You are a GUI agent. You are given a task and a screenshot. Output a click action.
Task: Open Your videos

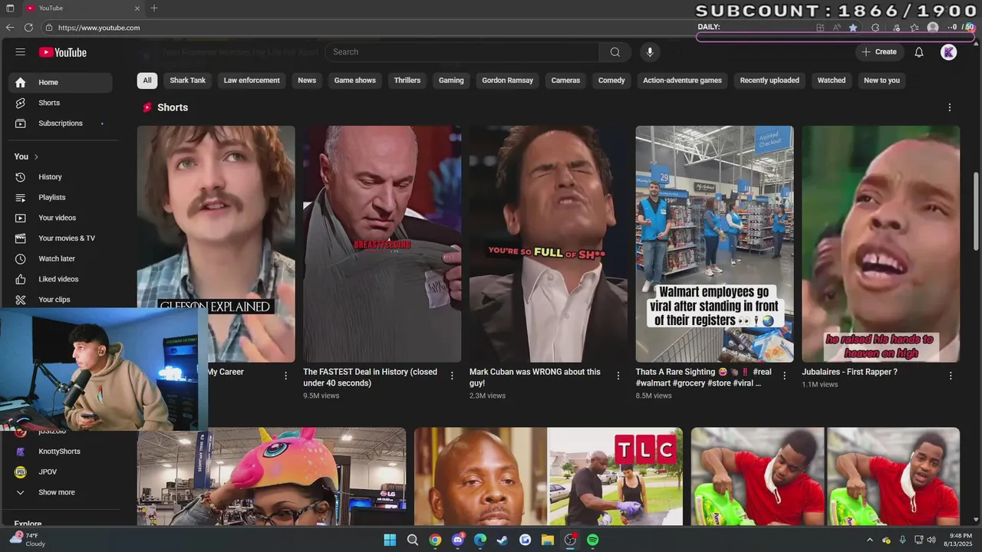point(61,218)
